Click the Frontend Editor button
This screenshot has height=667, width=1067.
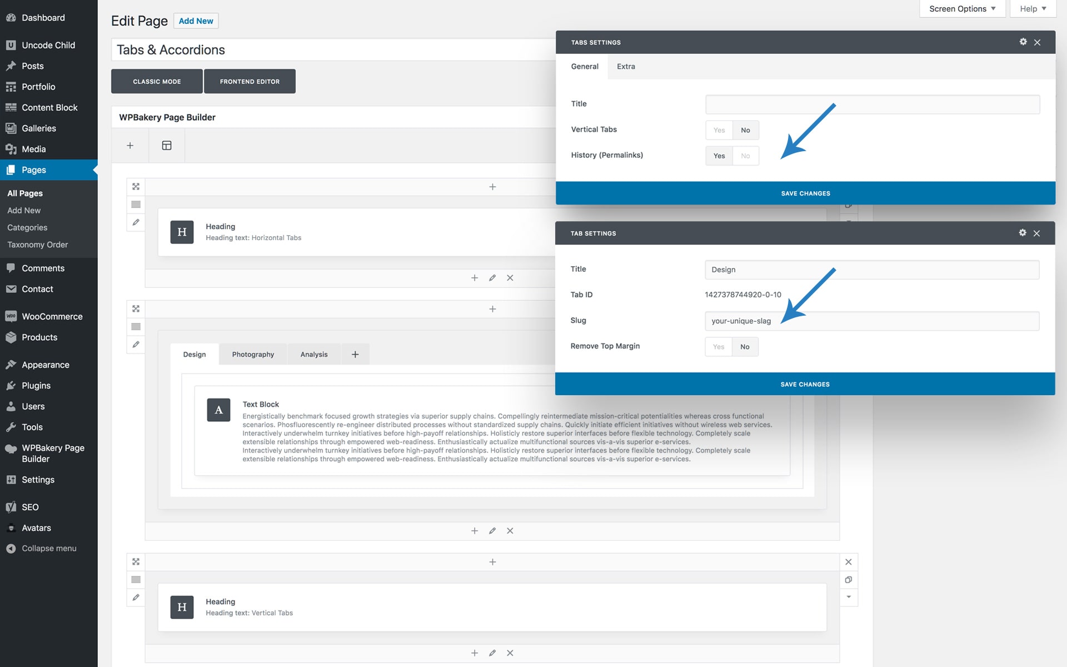250,81
